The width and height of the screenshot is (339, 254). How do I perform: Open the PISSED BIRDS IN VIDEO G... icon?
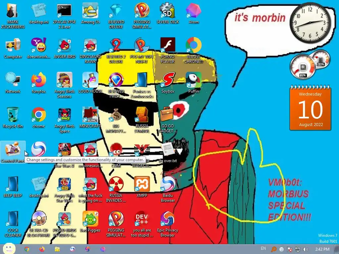[x=64, y=225]
